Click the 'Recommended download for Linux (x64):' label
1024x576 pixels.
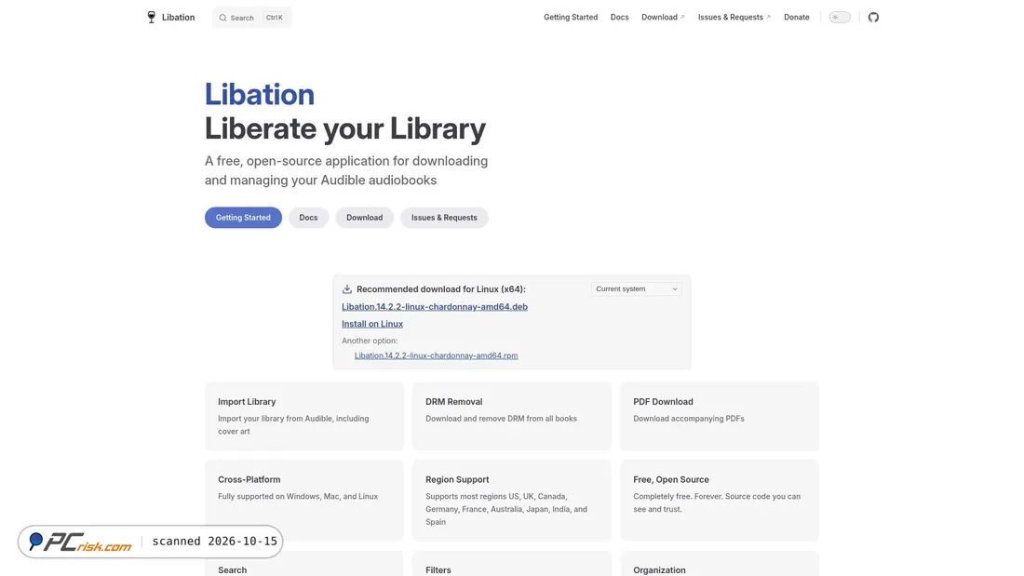[441, 289]
